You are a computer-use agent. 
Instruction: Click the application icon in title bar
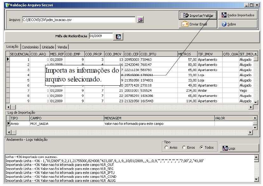[x=3, y=4]
